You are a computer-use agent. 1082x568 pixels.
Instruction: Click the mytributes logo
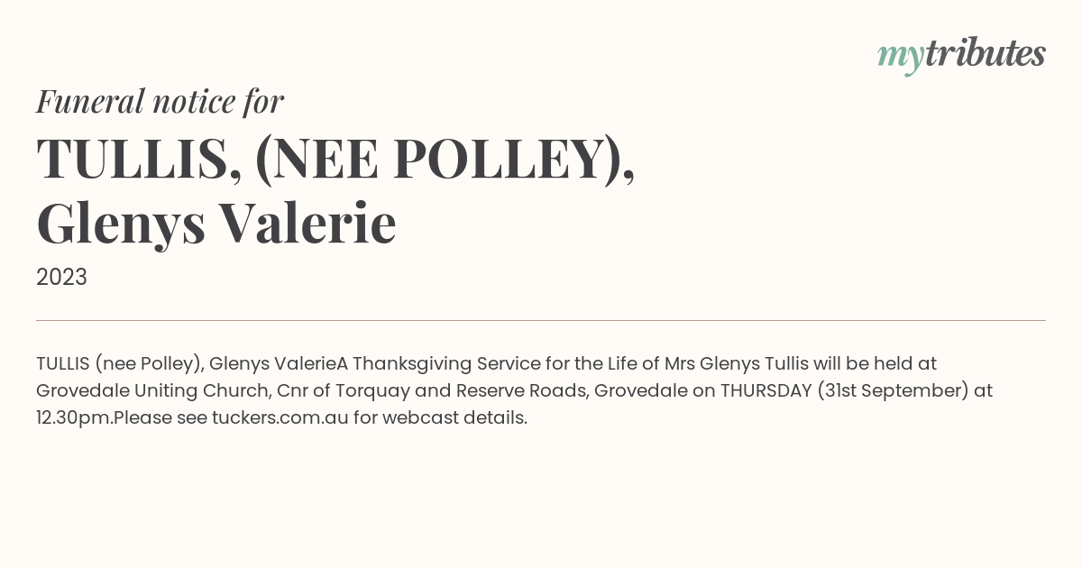[x=961, y=55]
